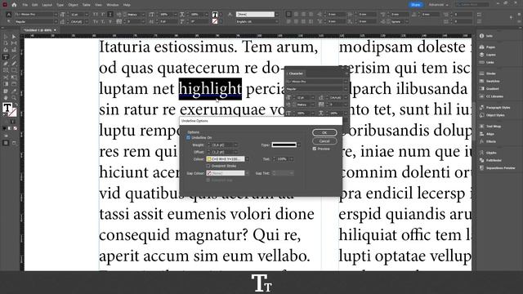The height and width of the screenshot is (294, 523).
Task: Select the Untitled-1 document tab
Action: click(39, 30)
